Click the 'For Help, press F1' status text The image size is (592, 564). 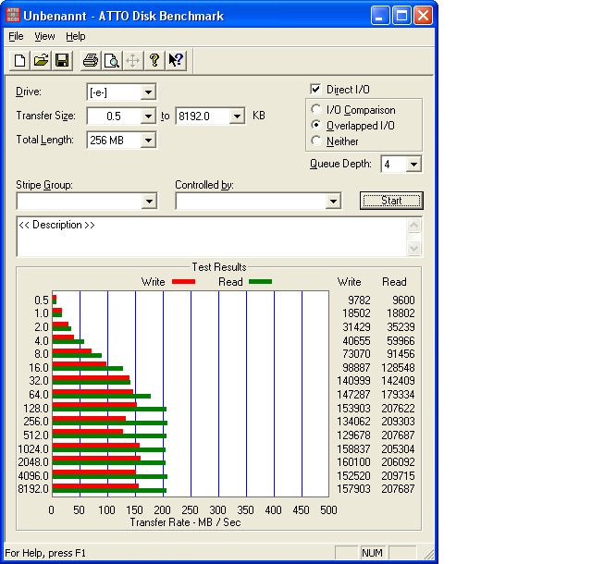45,553
